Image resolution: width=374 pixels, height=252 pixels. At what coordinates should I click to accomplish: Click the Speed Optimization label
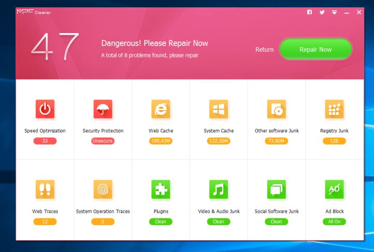pos(45,131)
